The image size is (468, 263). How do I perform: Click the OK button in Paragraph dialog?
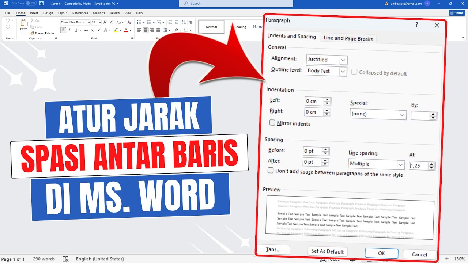coord(381,253)
